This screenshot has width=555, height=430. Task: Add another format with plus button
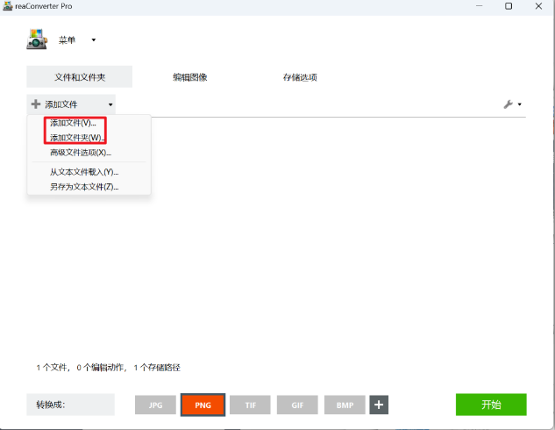point(379,405)
